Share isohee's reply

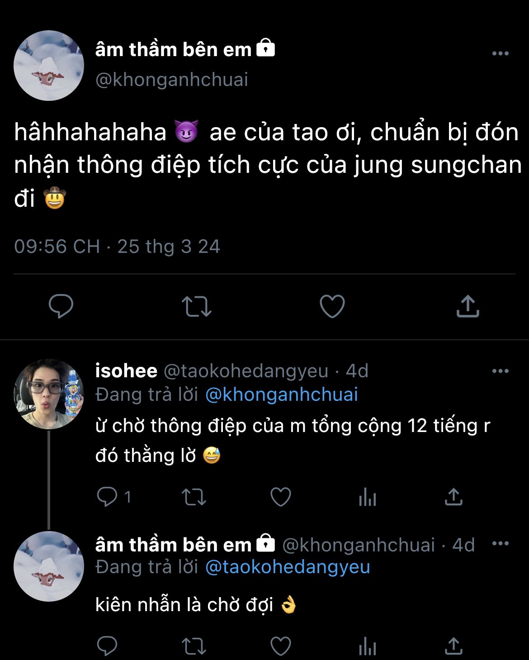click(453, 497)
